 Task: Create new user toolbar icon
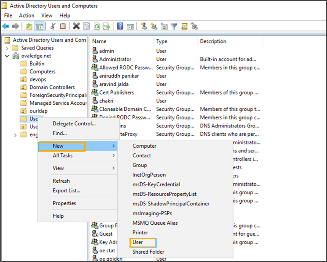coord(144,26)
